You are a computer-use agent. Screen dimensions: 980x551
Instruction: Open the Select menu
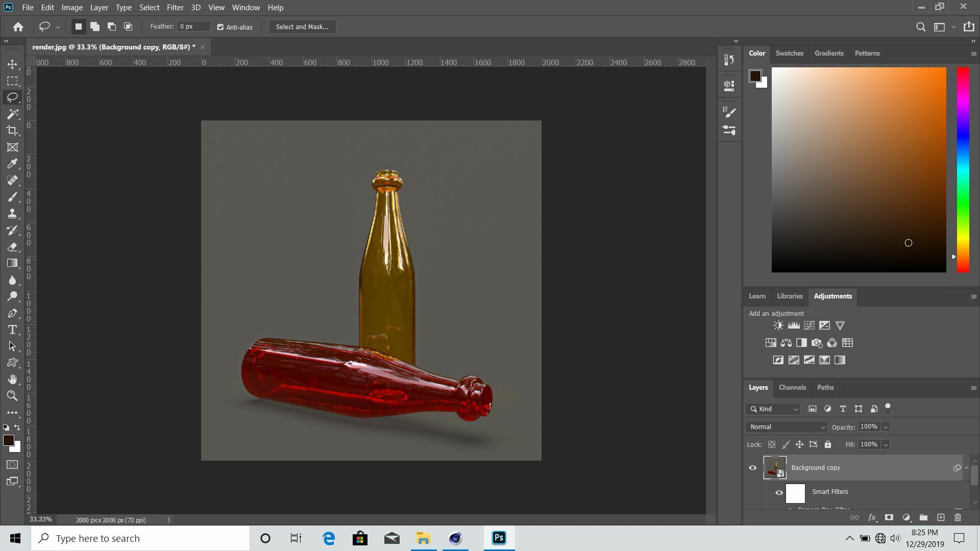(x=150, y=8)
